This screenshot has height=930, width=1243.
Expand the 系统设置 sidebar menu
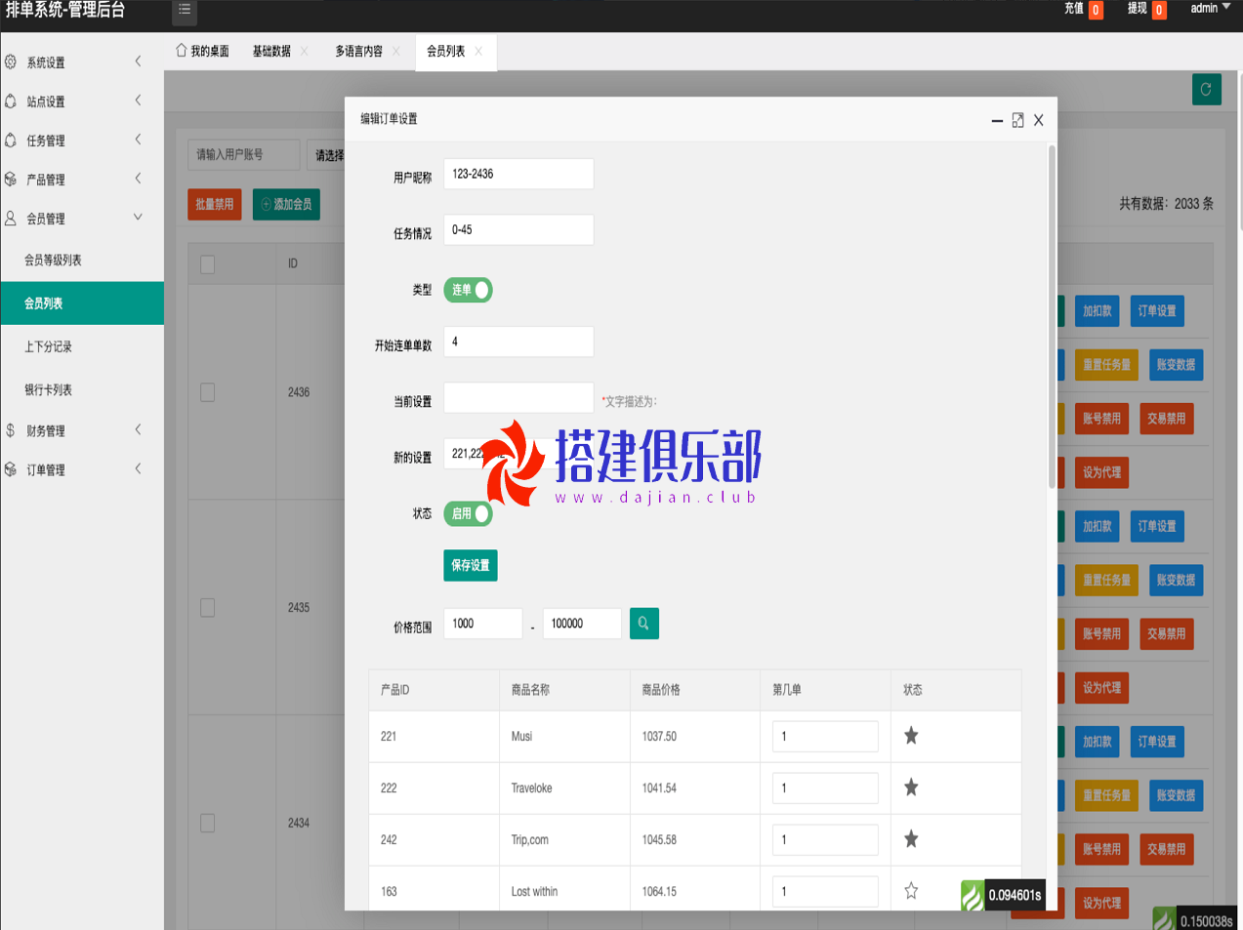[x=138, y=61]
